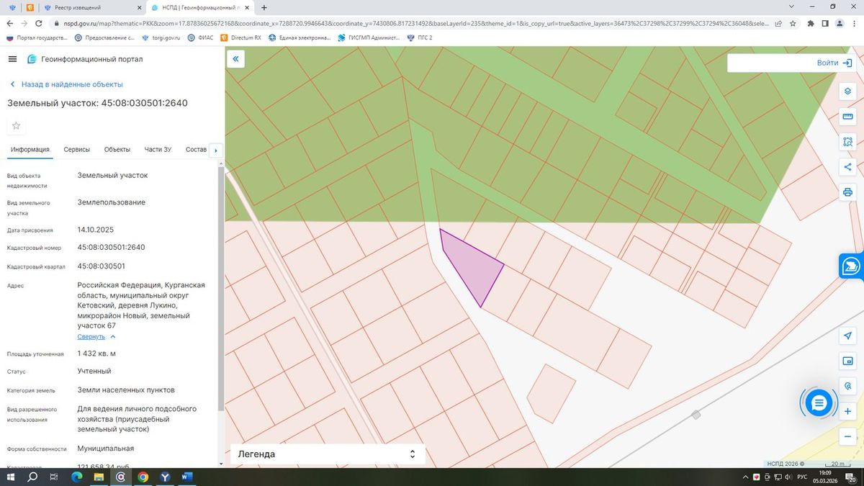Reload the browser page
The height and width of the screenshot is (486, 864).
pyautogui.click(x=38, y=23)
